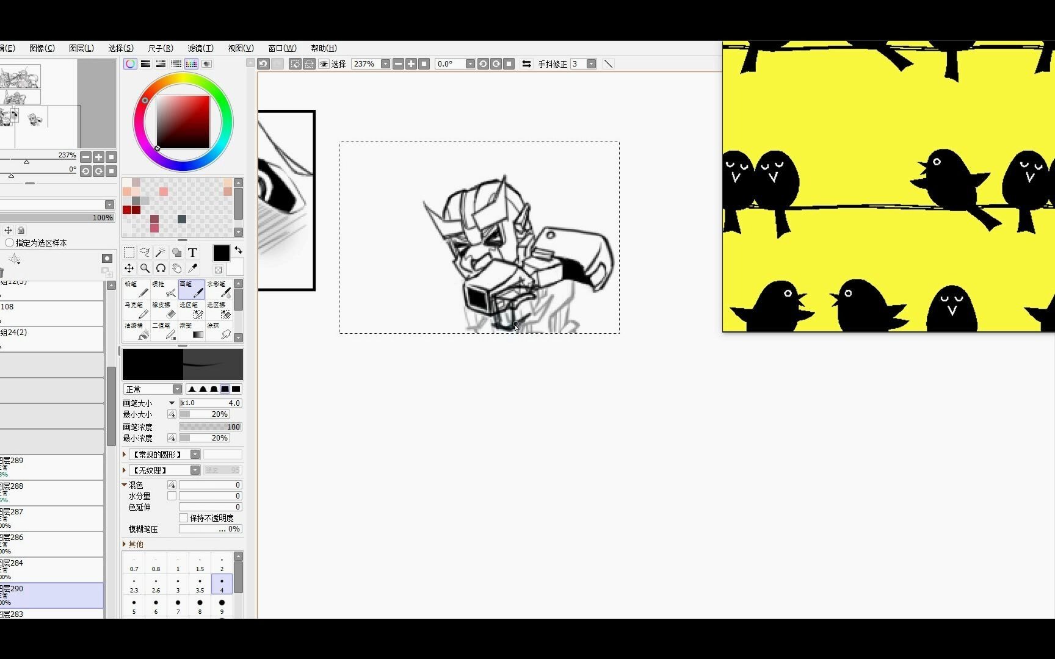
Task: Rotate view counterclockwise in toolbar
Action: coord(483,63)
